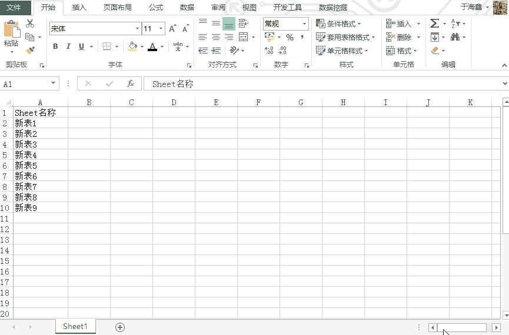Switch to the 插入 ribbon tab

pos(79,8)
